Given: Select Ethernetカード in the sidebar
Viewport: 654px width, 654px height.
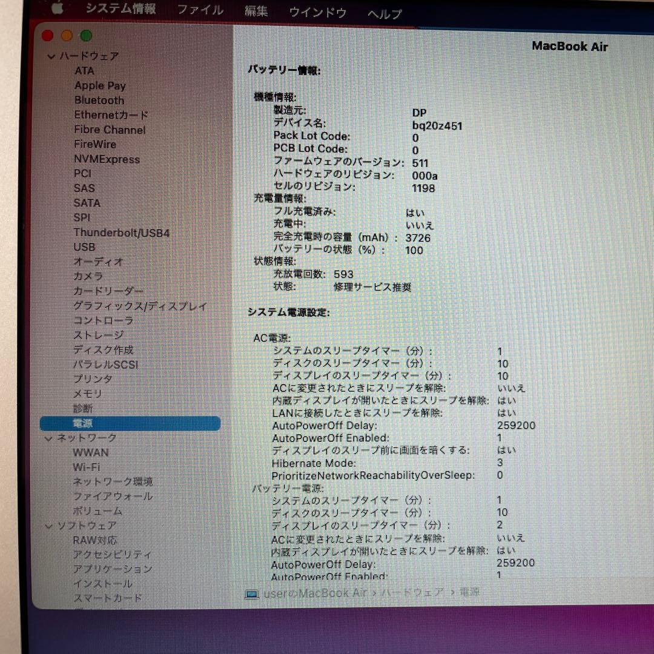Looking at the screenshot, I should 111,114.
